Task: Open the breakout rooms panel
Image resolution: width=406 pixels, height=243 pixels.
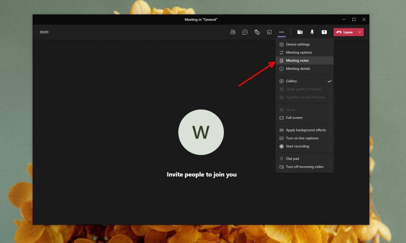Action: pyautogui.click(x=269, y=32)
